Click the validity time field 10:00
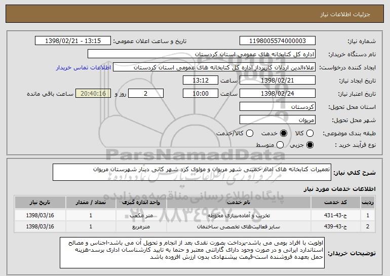This screenshot has width=390, height=276. pyautogui.click(x=201, y=94)
